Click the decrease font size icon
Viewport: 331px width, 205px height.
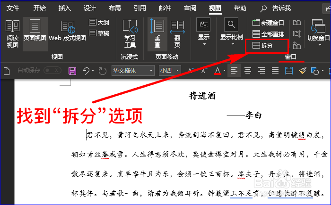(204, 71)
